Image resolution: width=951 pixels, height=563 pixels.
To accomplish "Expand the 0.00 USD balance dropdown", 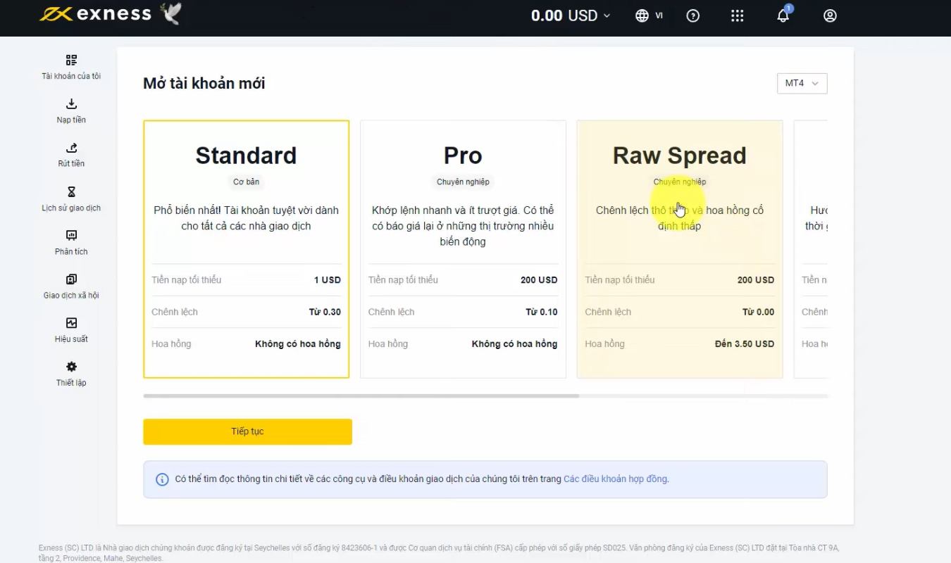I will 571,15.
